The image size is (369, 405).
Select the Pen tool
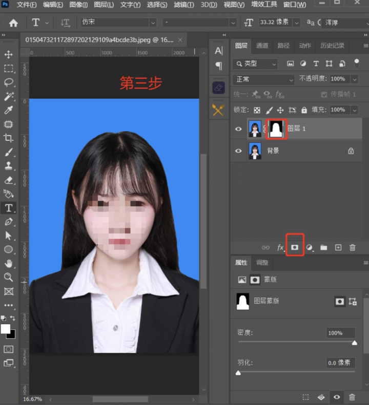(9, 222)
